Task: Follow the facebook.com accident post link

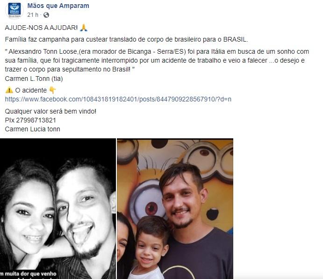Action: pyautogui.click(x=118, y=99)
